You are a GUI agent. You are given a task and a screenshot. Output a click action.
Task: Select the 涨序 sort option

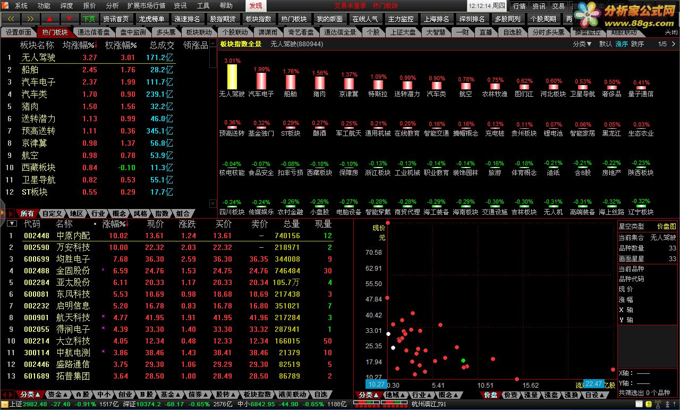coord(622,44)
